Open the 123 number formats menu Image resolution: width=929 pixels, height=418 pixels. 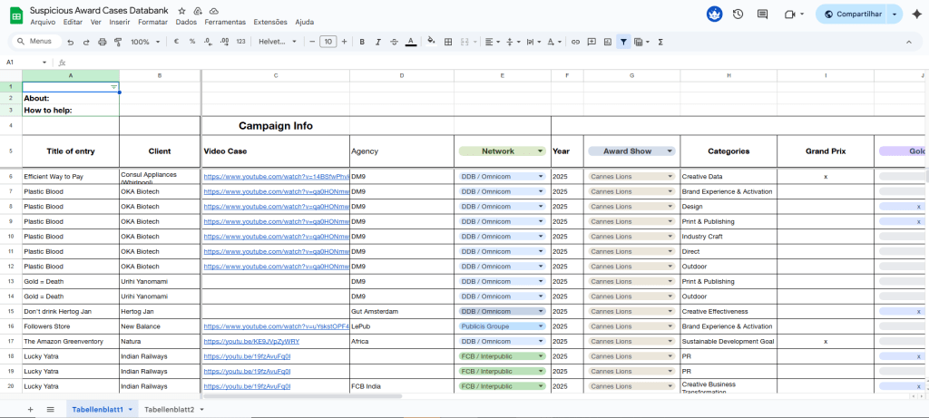(240, 42)
